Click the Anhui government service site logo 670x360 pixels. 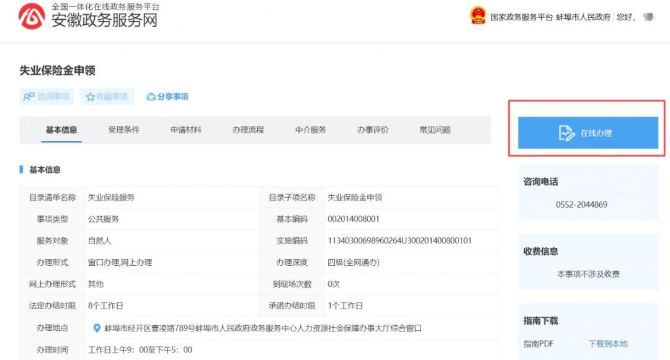(x=31, y=17)
